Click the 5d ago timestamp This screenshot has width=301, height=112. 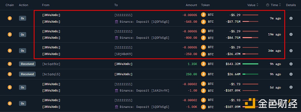coord(275,87)
